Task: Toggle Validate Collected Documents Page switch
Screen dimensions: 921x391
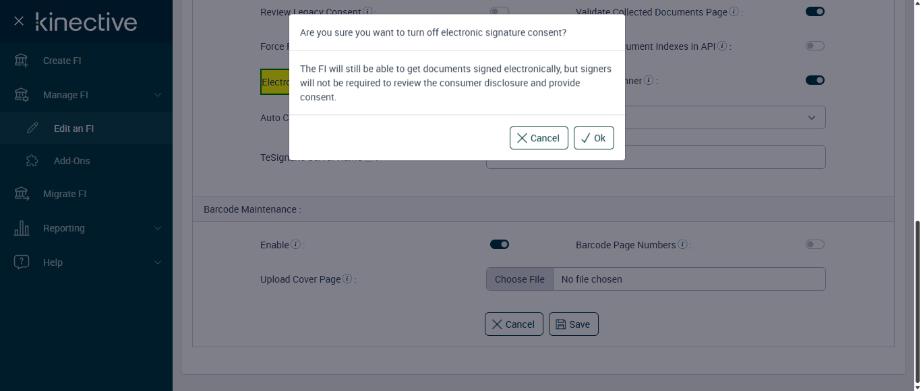Action: [x=815, y=11]
